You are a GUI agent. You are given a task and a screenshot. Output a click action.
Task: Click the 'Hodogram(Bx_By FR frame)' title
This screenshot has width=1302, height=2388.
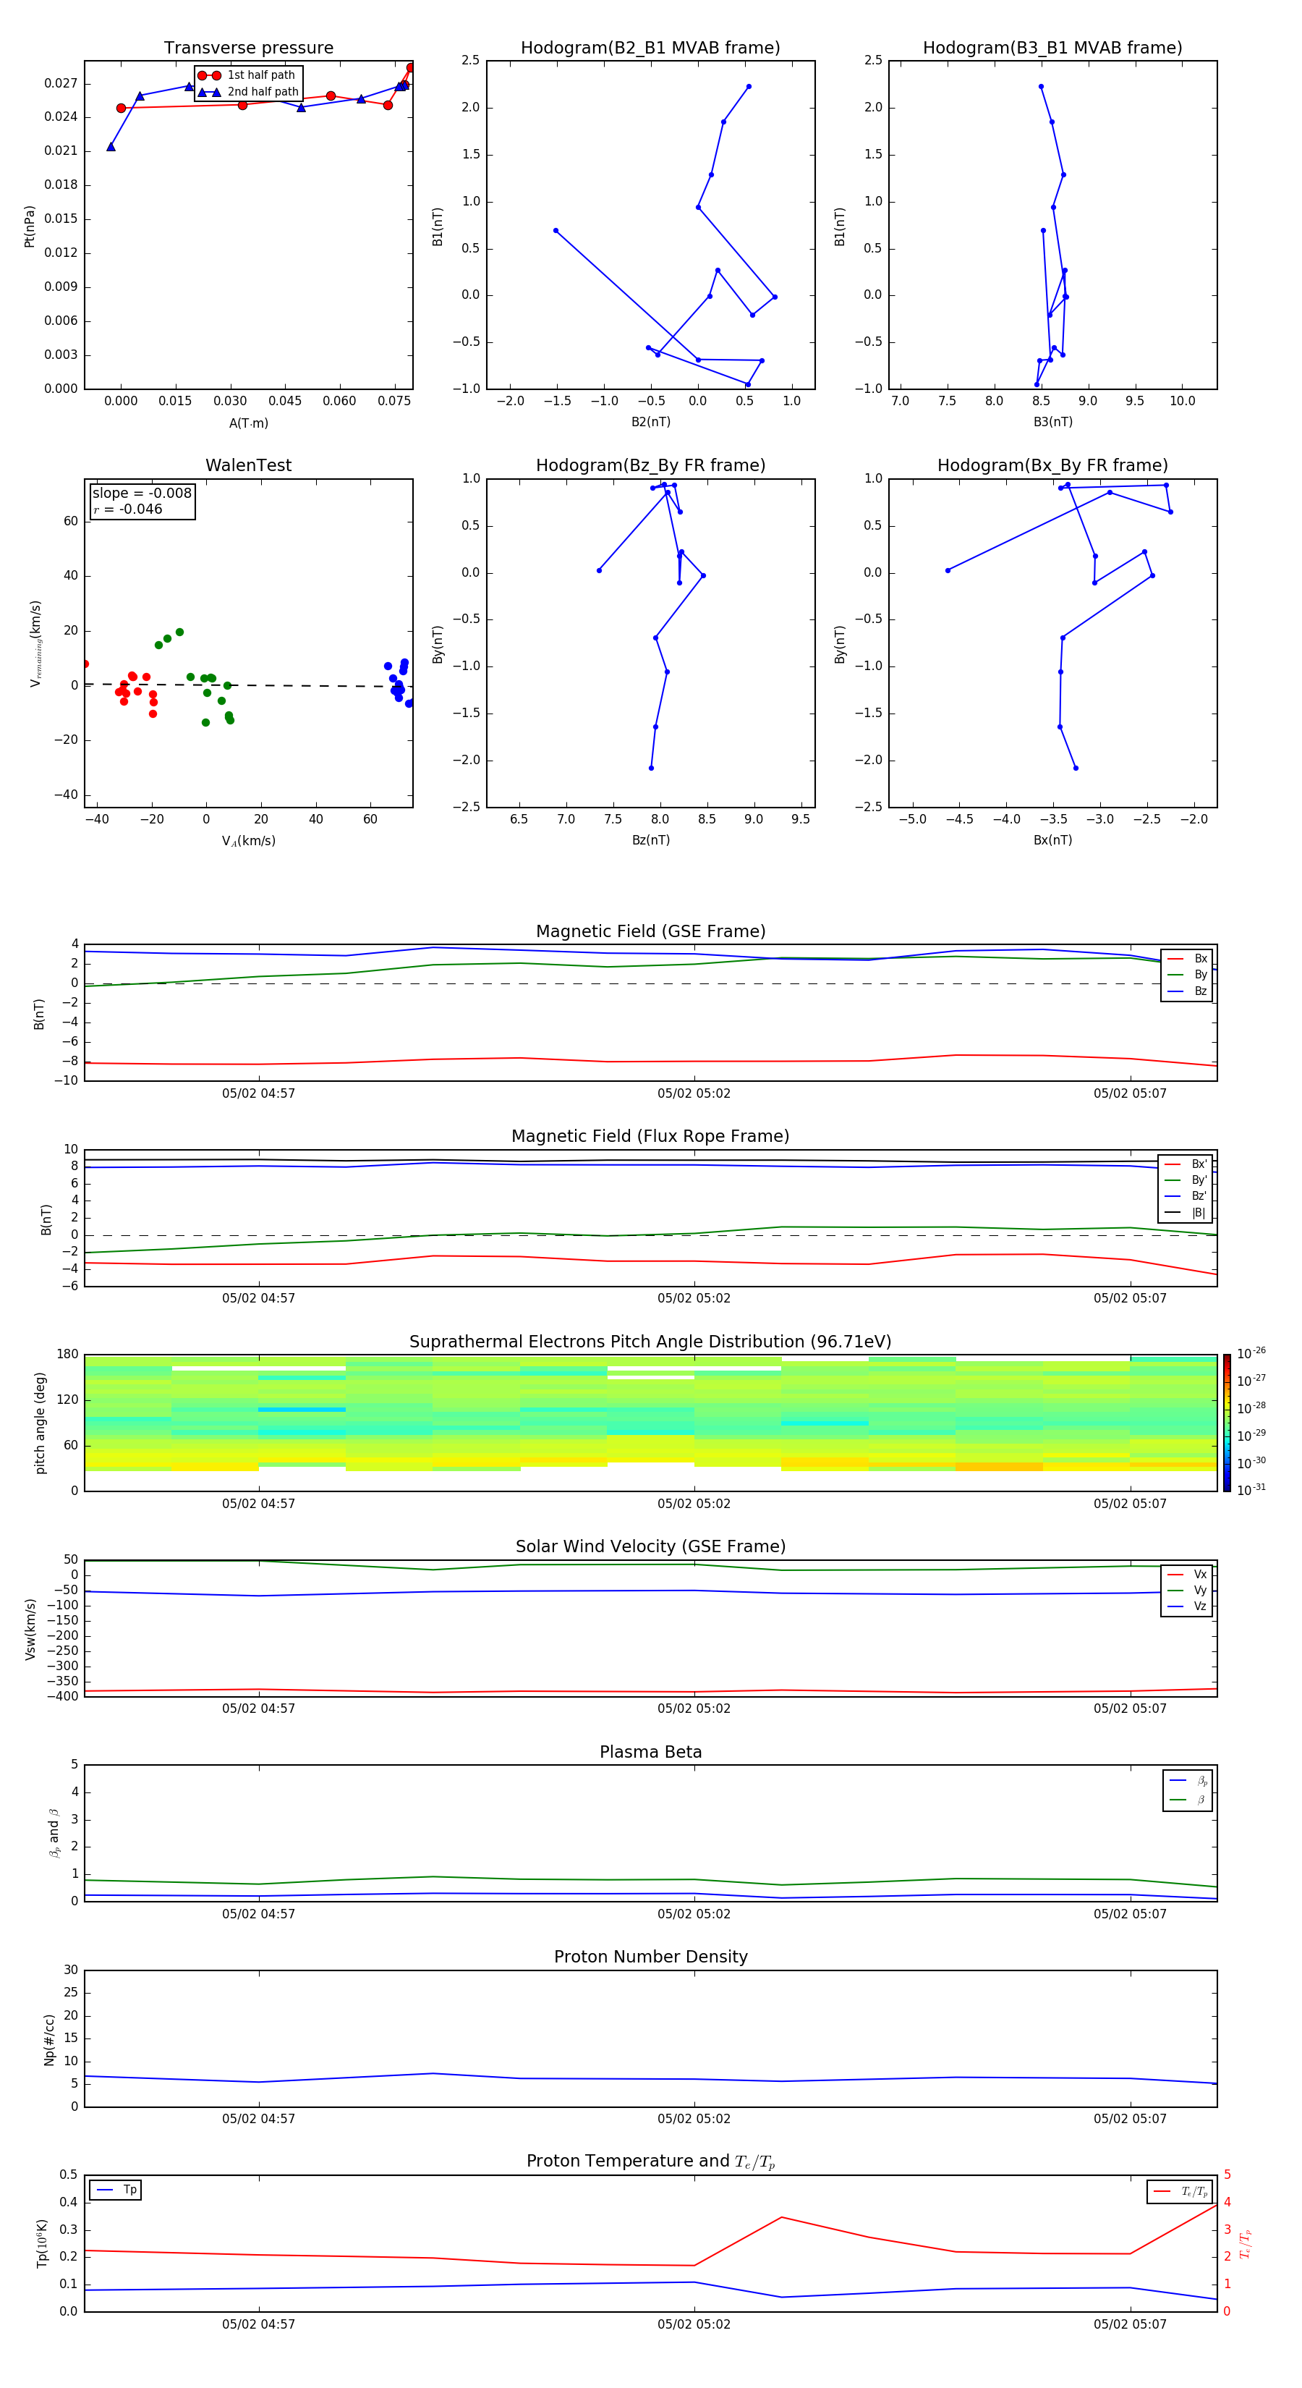1052,465
